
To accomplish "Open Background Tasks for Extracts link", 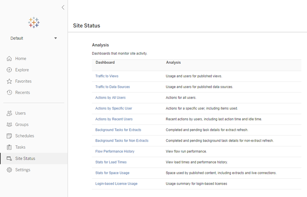I will [x=118, y=130].
